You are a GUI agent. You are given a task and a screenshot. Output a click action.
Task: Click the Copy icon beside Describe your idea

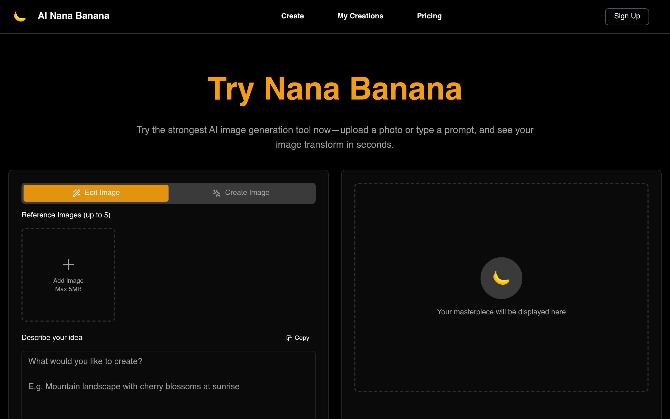coord(289,338)
